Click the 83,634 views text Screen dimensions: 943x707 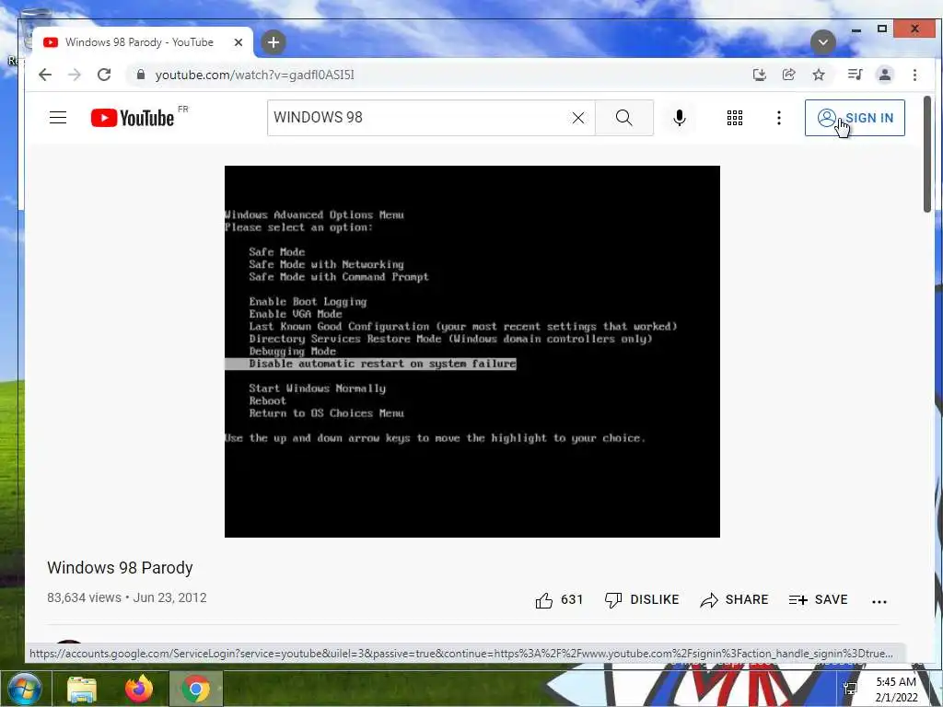(x=84, y=597)
